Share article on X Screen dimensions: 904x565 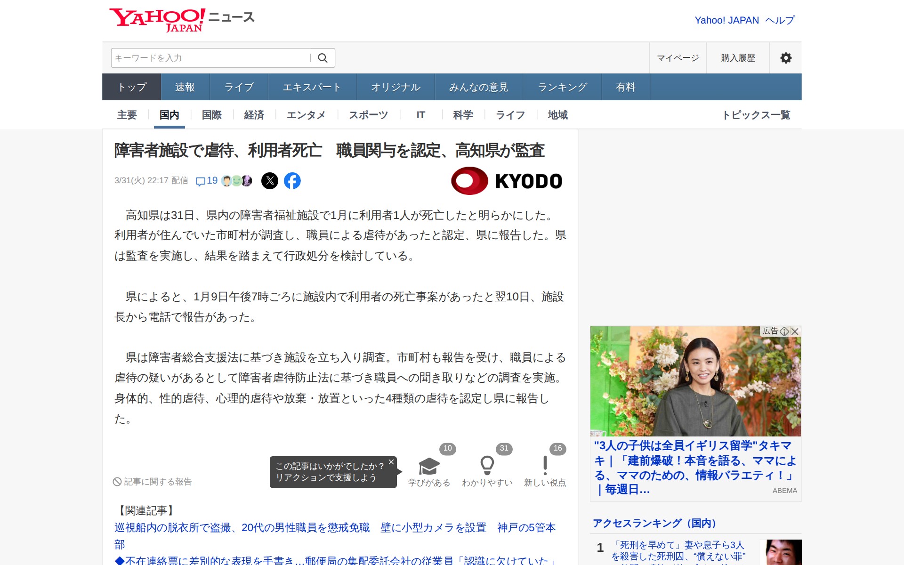point(270,181)
